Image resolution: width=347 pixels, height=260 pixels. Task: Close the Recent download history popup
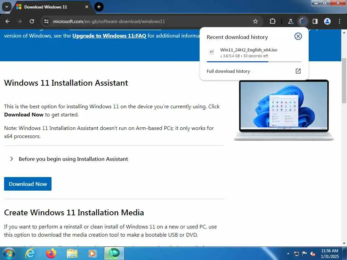(298, 36)
